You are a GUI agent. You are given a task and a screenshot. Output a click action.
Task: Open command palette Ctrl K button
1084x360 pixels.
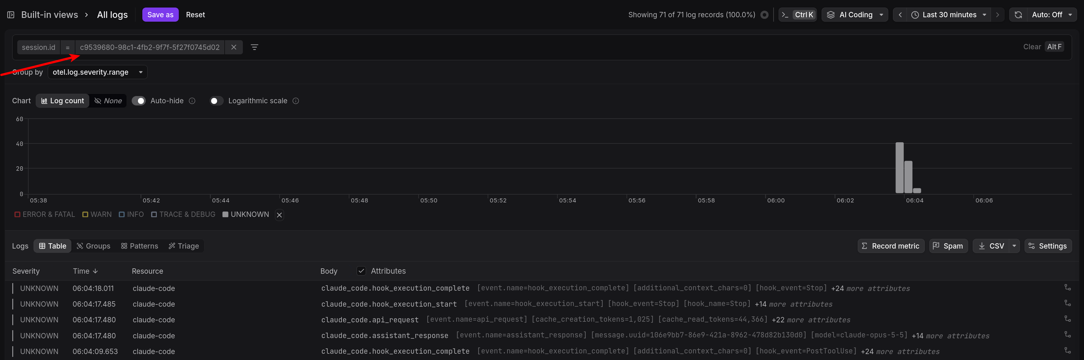(x=798, y=15)
